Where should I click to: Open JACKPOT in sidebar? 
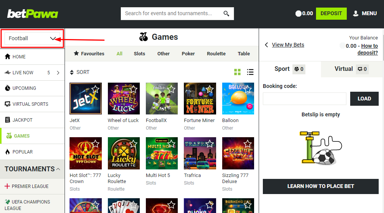click(x=32, y=120)
